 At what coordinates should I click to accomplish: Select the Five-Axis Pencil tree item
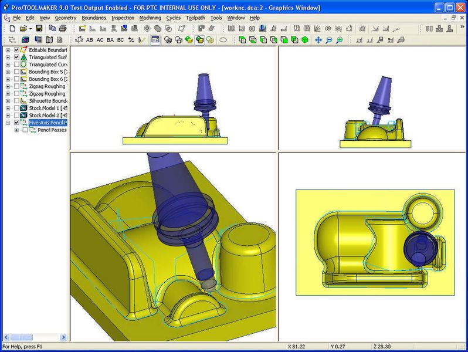(x=48, y=123)
